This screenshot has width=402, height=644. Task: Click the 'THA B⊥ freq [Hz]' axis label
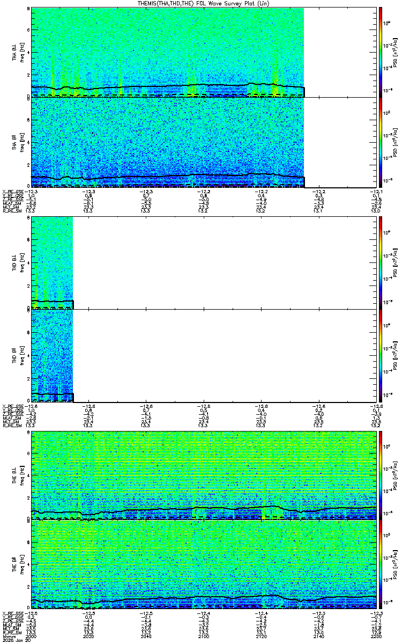[x=18, y=52]
